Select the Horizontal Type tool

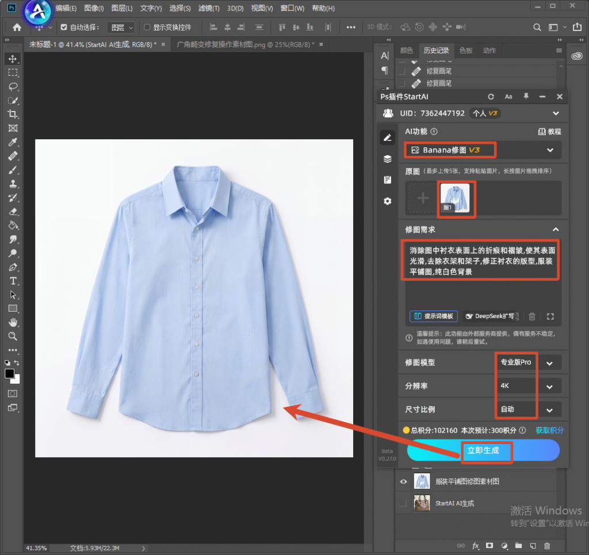click(x=13, y=281)
